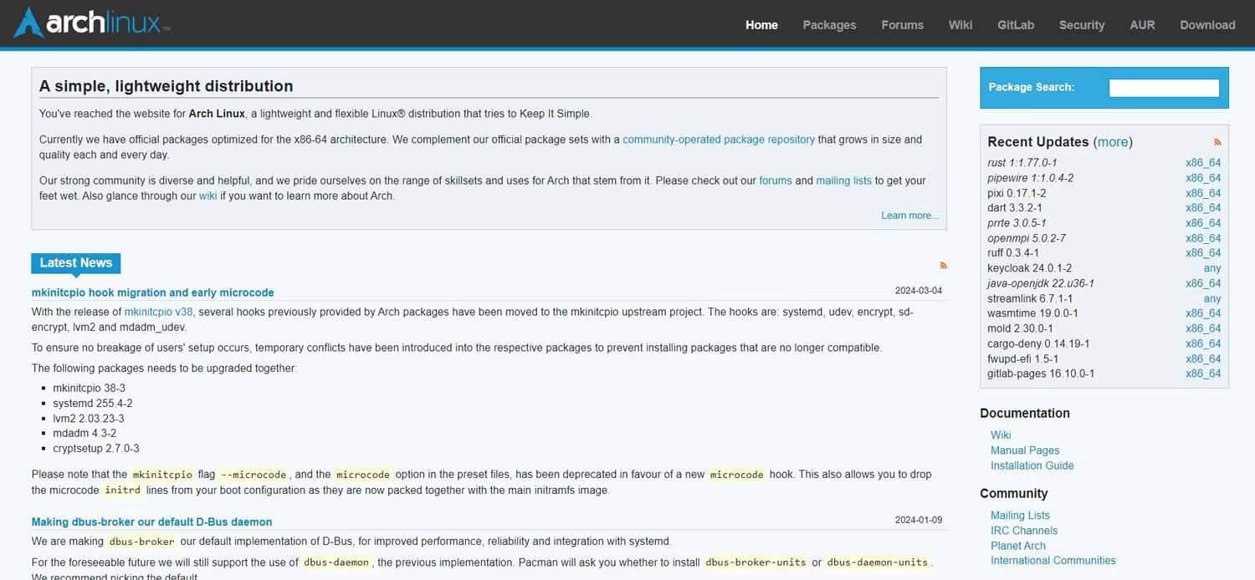The height and width of the screenshot is (580, 1255).
Task: Read the dbus-broker default D-Bus daemon article
Action: pos(151,521)
